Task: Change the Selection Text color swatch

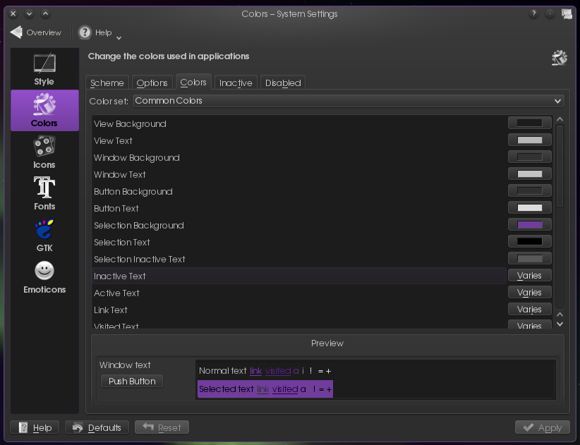Action: click(530, 242)
